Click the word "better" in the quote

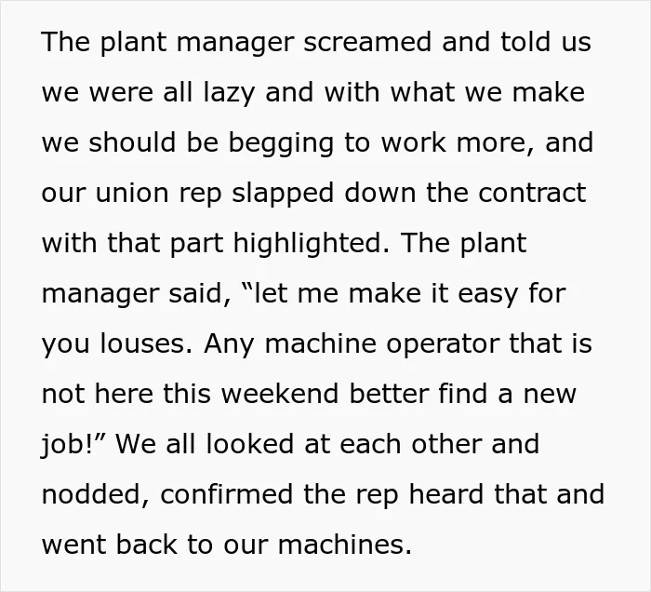389,394
